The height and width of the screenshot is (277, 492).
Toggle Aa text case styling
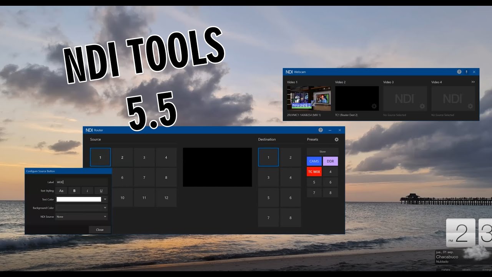click(x=61, y=191)
